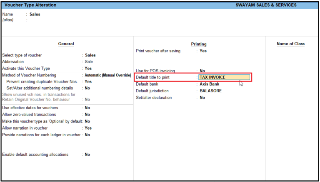
Task: Click the Allow zero-valued transactions label
Action: pos(29,115)
